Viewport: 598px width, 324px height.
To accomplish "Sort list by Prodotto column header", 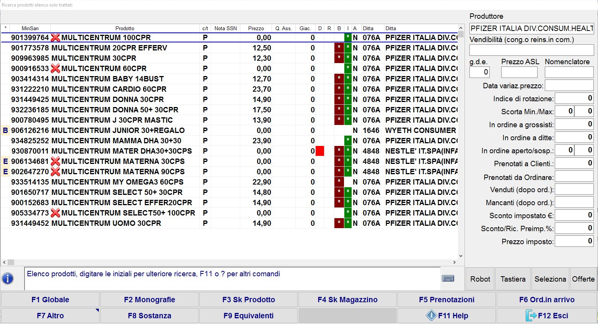I will pos(125,28).
